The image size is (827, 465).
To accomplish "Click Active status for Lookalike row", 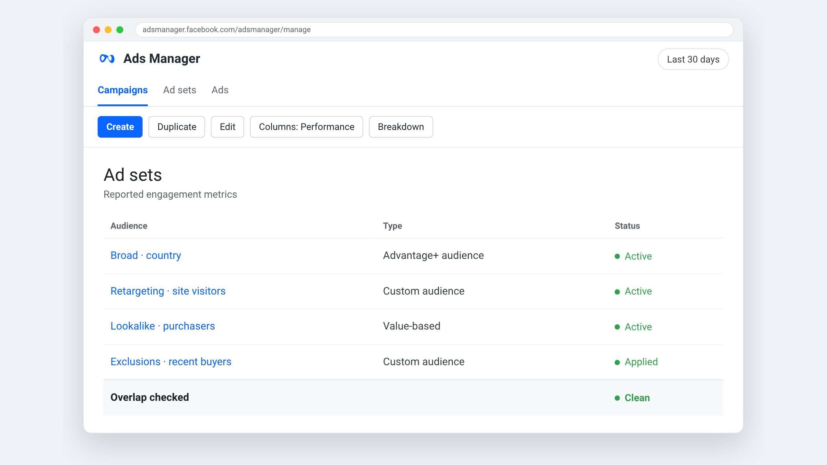I will 633,327.
